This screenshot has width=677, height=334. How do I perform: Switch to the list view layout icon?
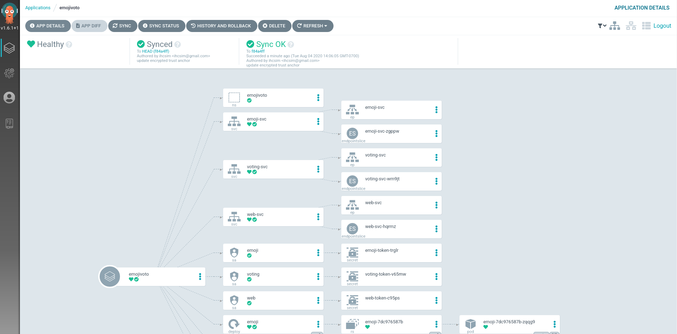click(x=646, y=26)
